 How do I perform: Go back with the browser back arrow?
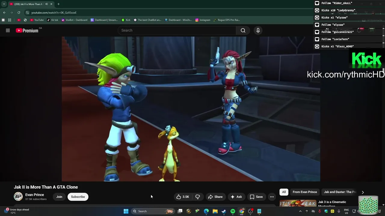[4, 13]
